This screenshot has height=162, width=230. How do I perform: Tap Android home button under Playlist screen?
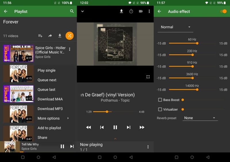point(39,157)
